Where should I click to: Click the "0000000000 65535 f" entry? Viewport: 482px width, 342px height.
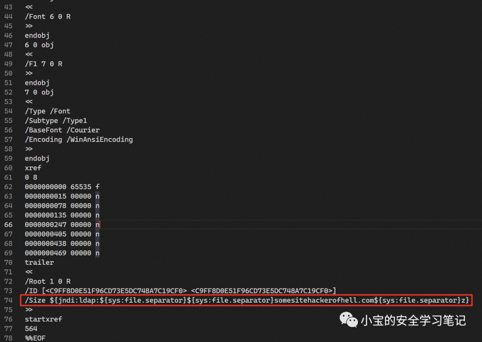62,187
